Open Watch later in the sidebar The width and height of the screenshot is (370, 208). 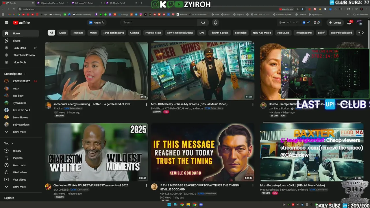pos(19,165)
